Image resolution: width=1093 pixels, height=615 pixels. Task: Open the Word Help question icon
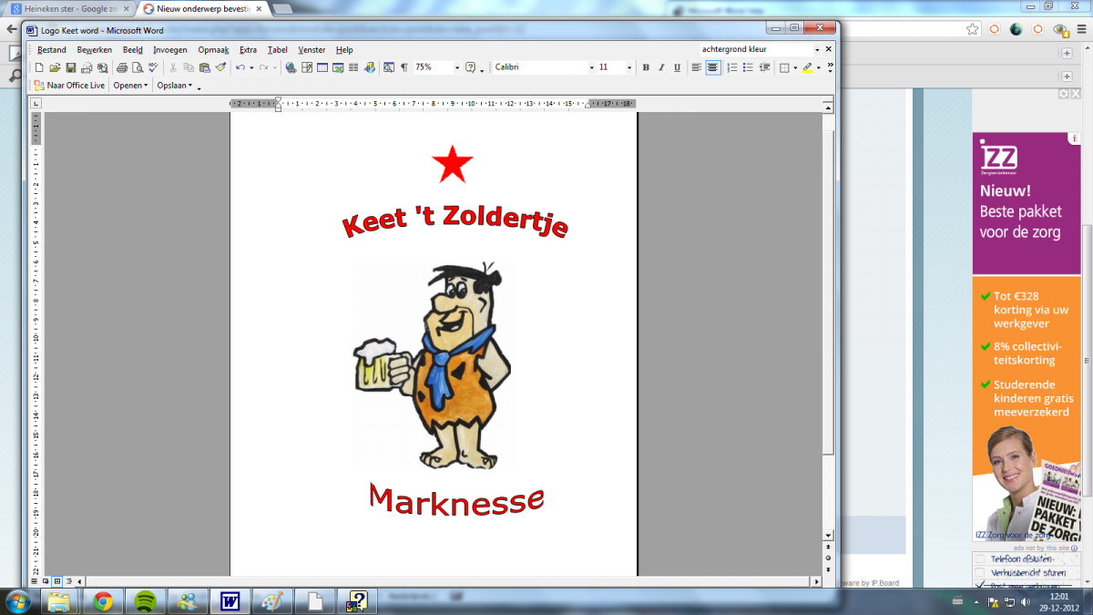(470, 67)
